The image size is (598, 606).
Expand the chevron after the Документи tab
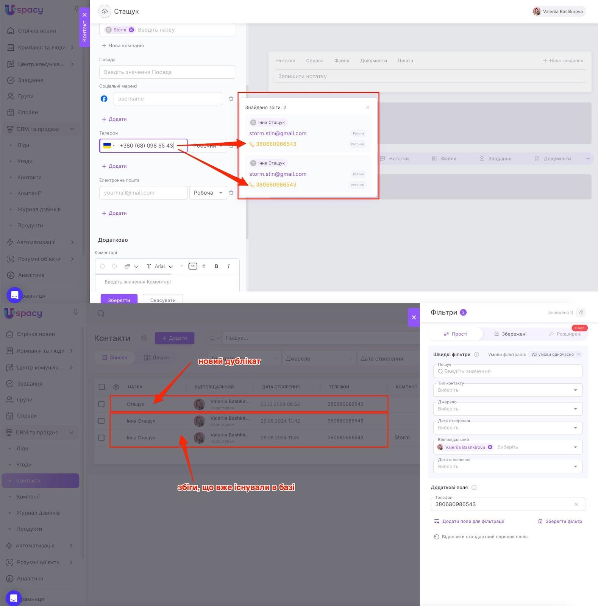(588, 159)
